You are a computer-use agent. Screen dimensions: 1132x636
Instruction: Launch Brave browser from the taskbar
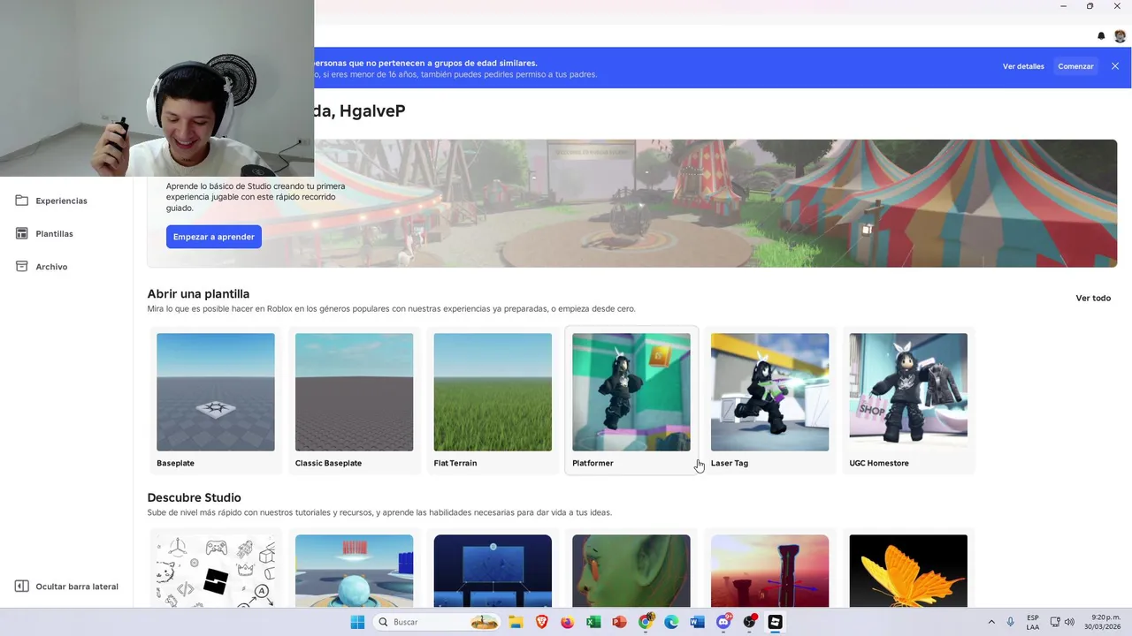click(x=541, y=622)
